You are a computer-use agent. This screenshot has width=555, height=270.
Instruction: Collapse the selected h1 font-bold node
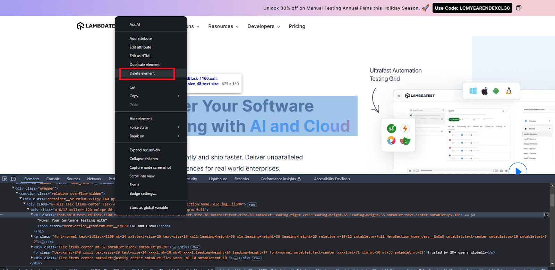pos(32,215)
